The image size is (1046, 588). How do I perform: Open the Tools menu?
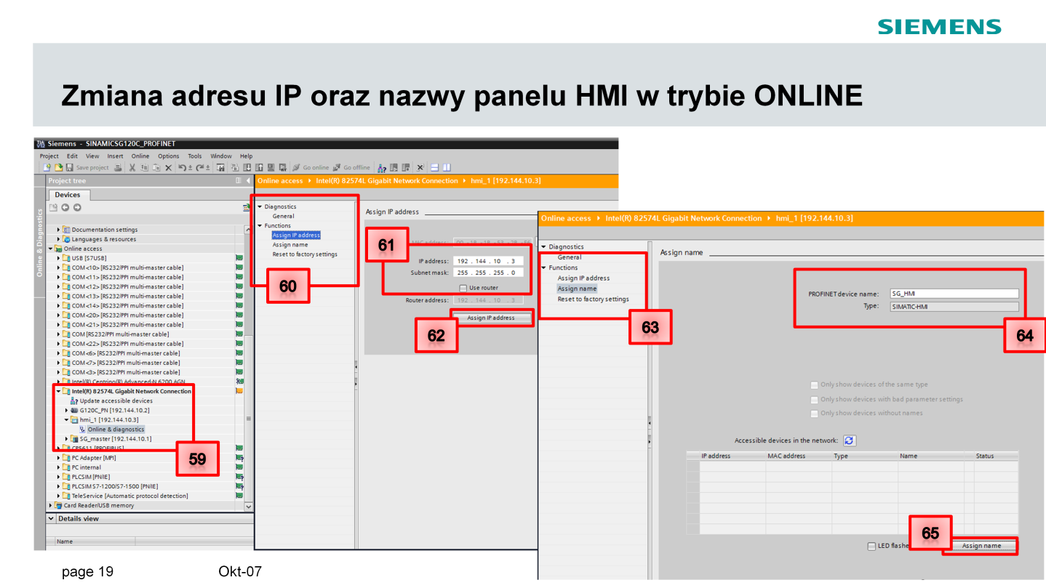(x=195, y=156)
